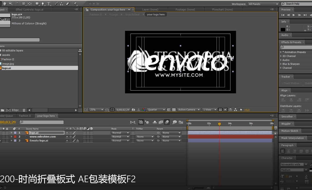Toggle lock for Envato logo.ai layer
Image resolution: width=312 pixels, height=190 pixels.
tap(7, 141)
